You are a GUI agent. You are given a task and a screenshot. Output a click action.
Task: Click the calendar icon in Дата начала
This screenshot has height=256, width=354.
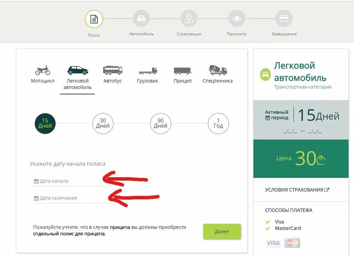point(36,181)
